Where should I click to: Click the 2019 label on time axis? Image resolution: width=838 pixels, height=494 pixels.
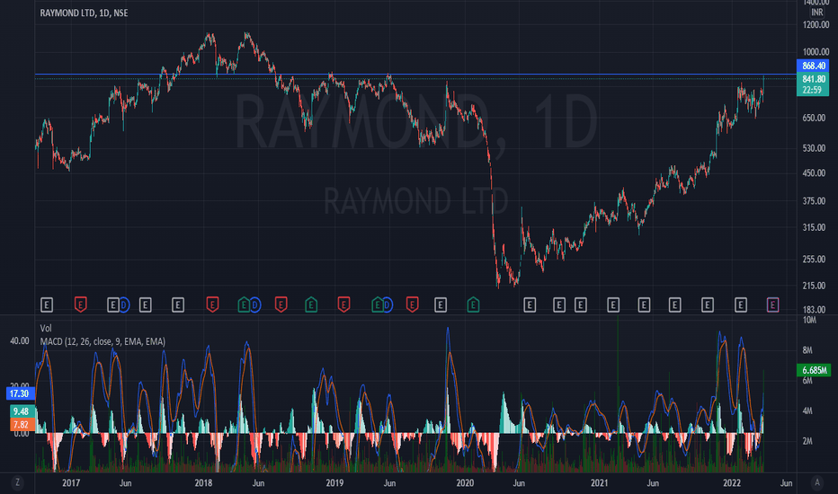tap(334, 483)
